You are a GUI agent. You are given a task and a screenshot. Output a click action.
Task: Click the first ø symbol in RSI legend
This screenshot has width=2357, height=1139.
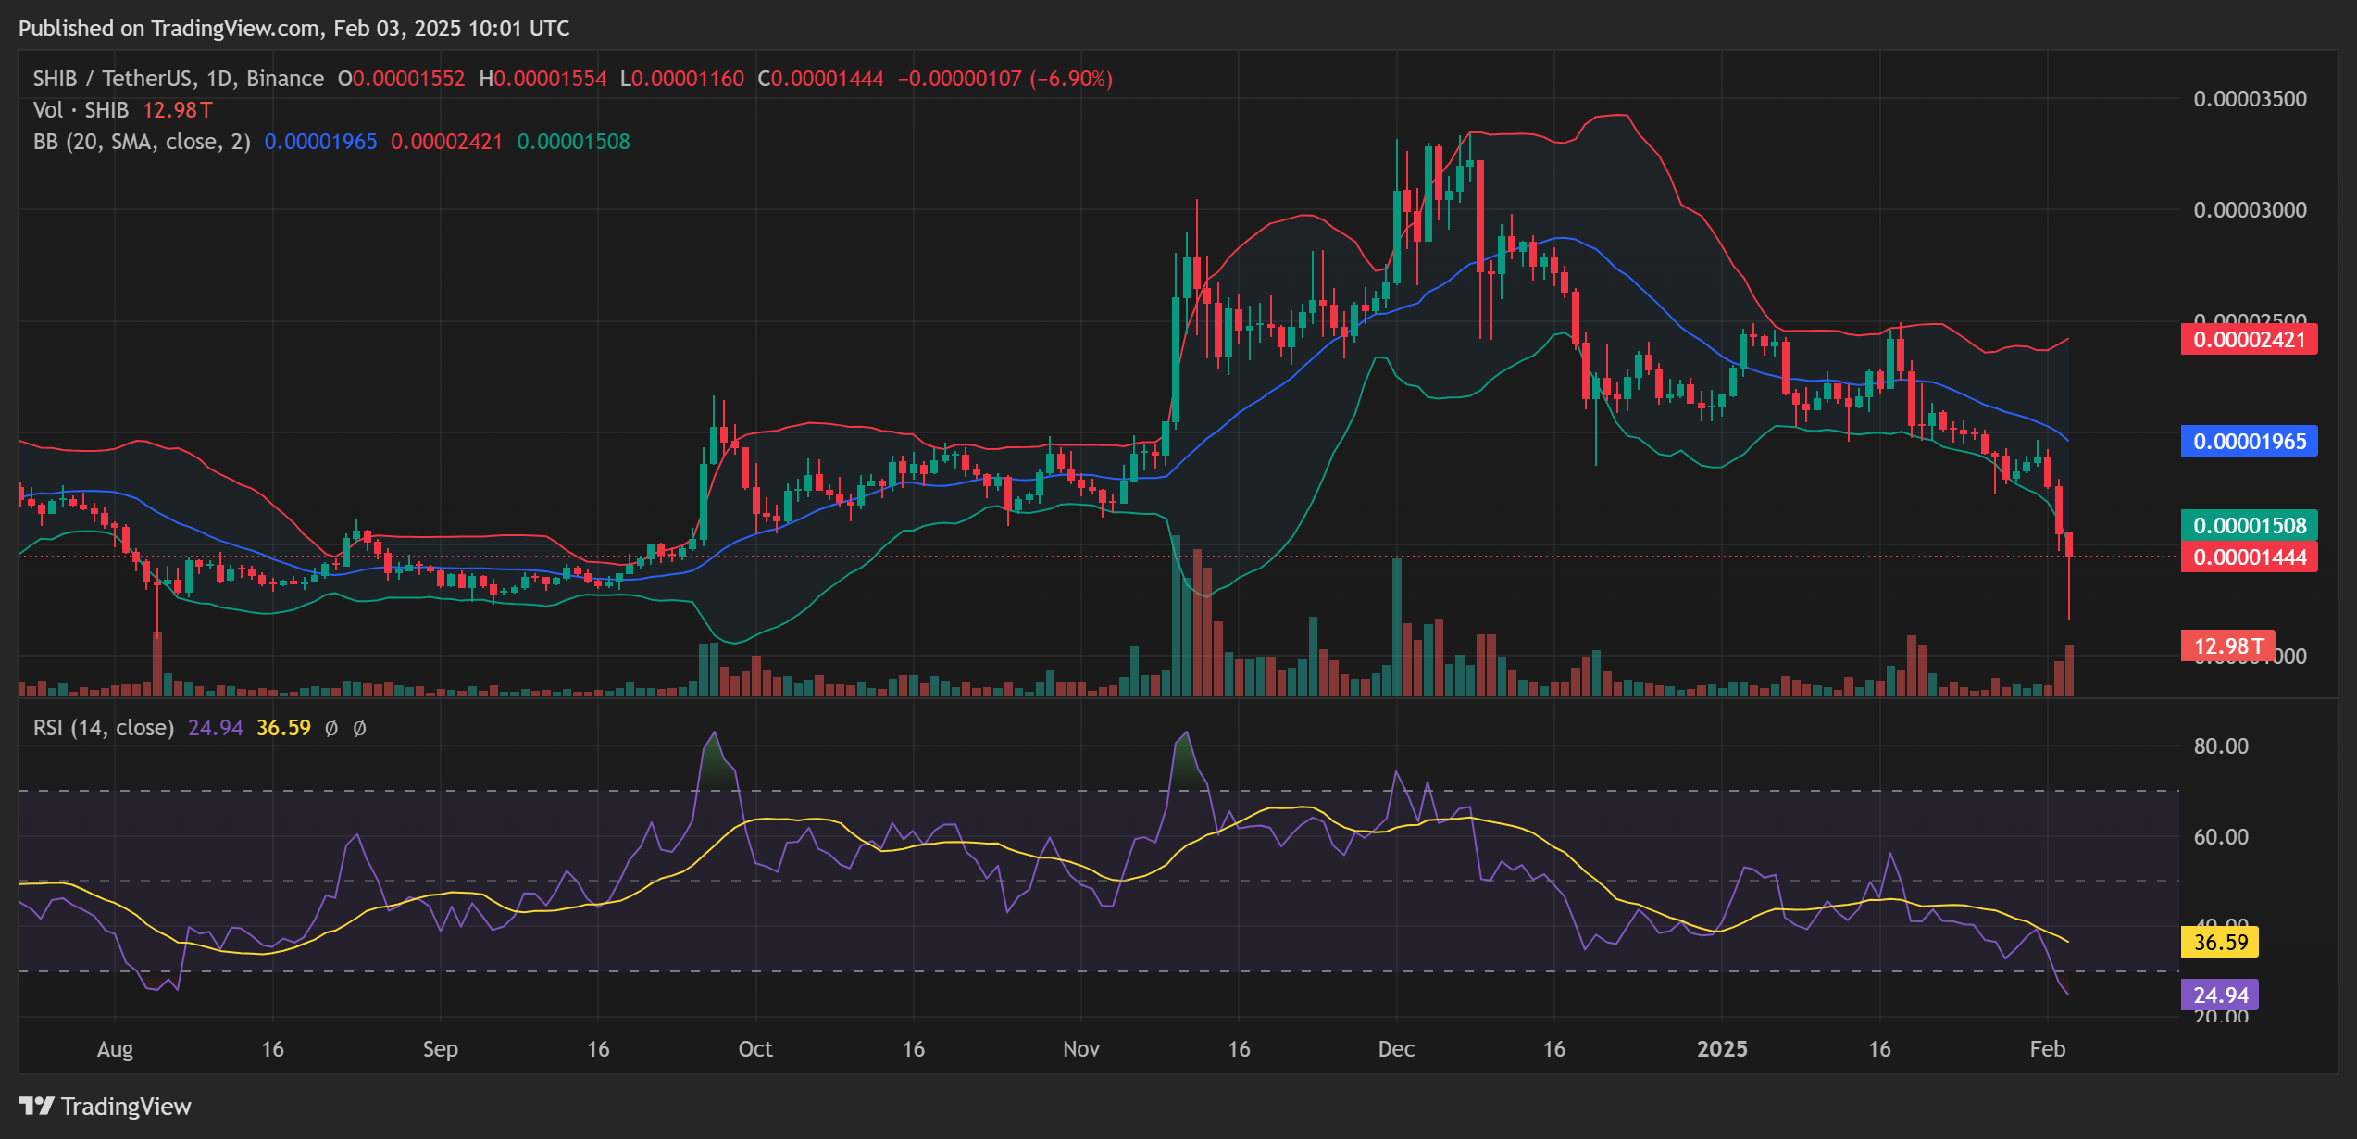331,728
